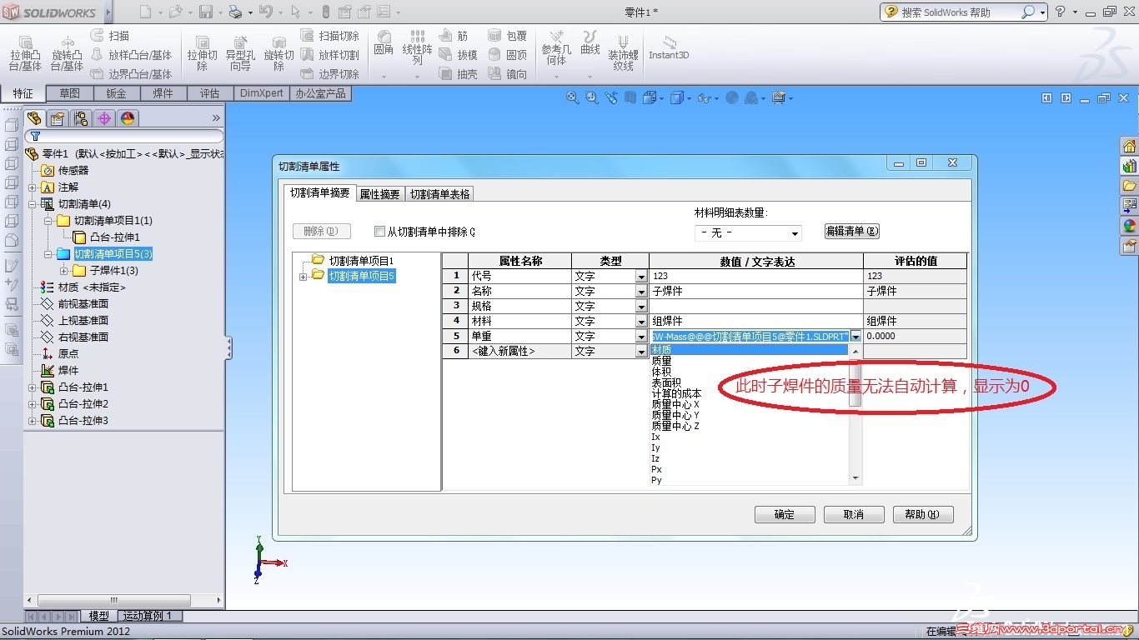Open the type dropdown for the 代号 row
Screen dimensions: 1139x640
pos(641,277)
